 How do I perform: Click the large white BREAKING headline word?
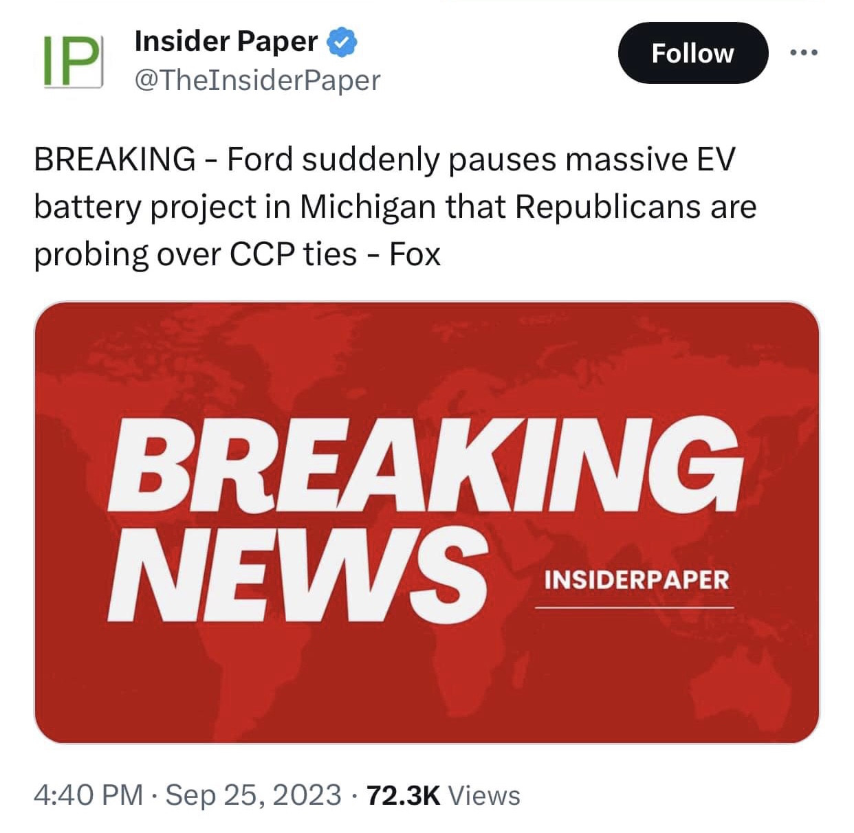coord(424,465)
